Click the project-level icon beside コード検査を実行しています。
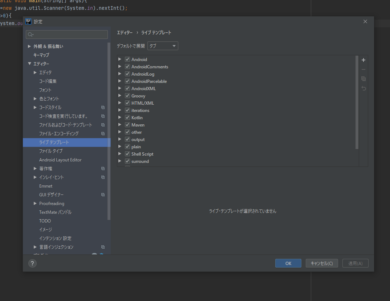This screenshot has width=390, height=301. coord(103,116)
